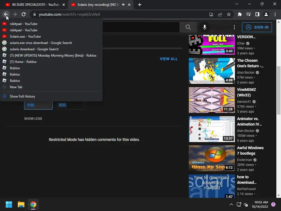Click the VIEW ALL link
Screen dimensions: 281x211
click(169, 59)
